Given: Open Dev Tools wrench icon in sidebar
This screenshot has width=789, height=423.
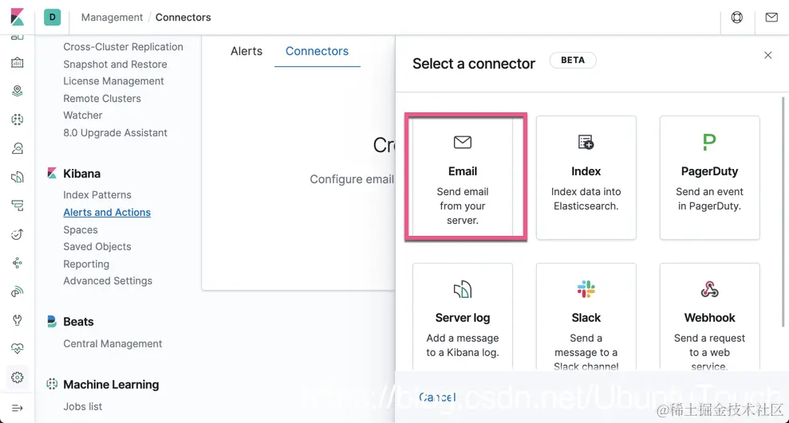Looking at the screenshot, I should point(17,320).
